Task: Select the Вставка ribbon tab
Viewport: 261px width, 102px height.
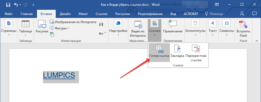Action: click(x=46, y=14)
